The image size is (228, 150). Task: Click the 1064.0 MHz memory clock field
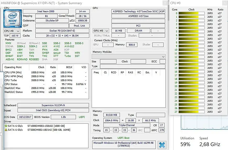click(x=112, y=121)
